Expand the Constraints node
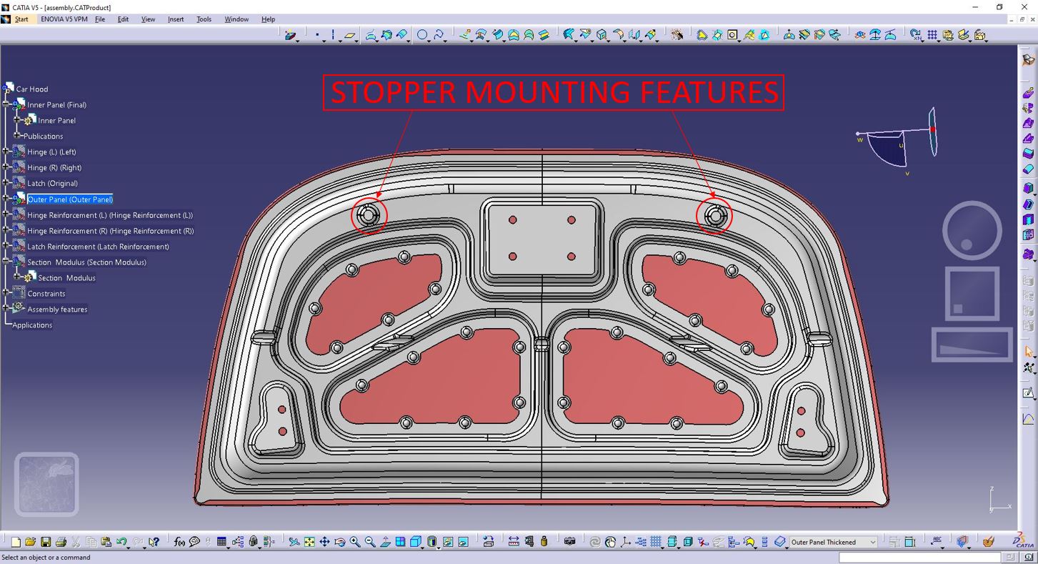 (6, 293)
